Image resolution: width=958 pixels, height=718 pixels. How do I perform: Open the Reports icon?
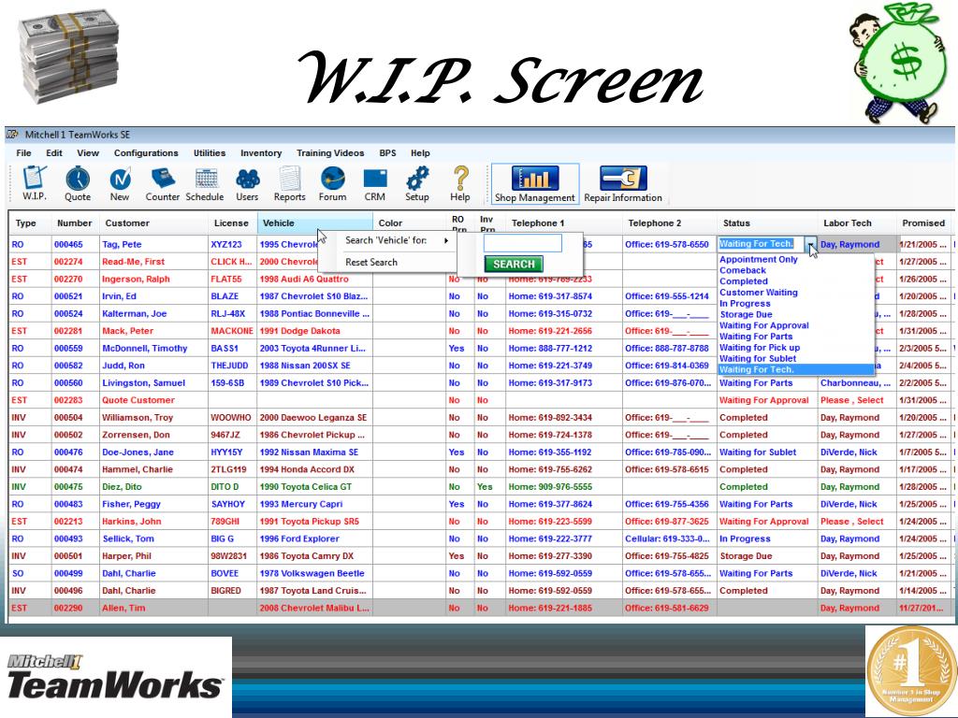coord(290,183)
